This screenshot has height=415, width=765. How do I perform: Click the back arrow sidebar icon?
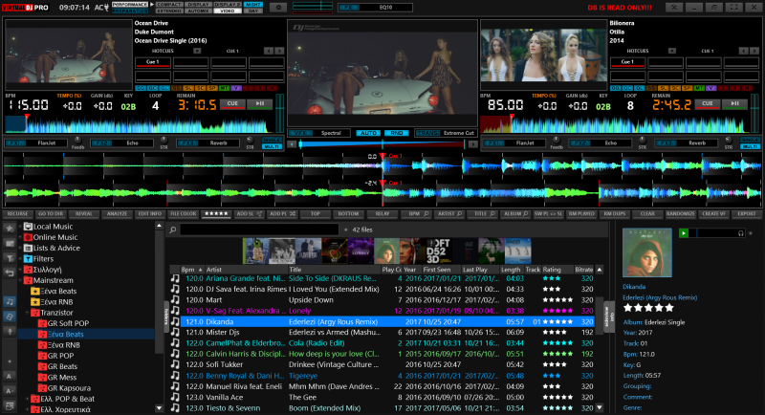[10, 273]
